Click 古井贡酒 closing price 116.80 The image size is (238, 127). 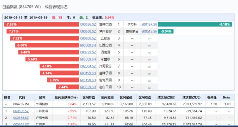coord(147,111)
